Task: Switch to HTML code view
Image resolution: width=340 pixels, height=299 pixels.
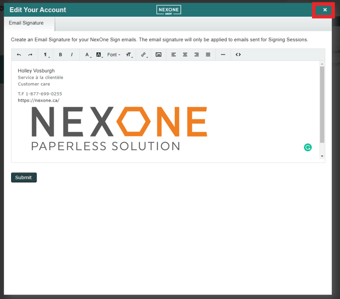Action: (238, 55)
